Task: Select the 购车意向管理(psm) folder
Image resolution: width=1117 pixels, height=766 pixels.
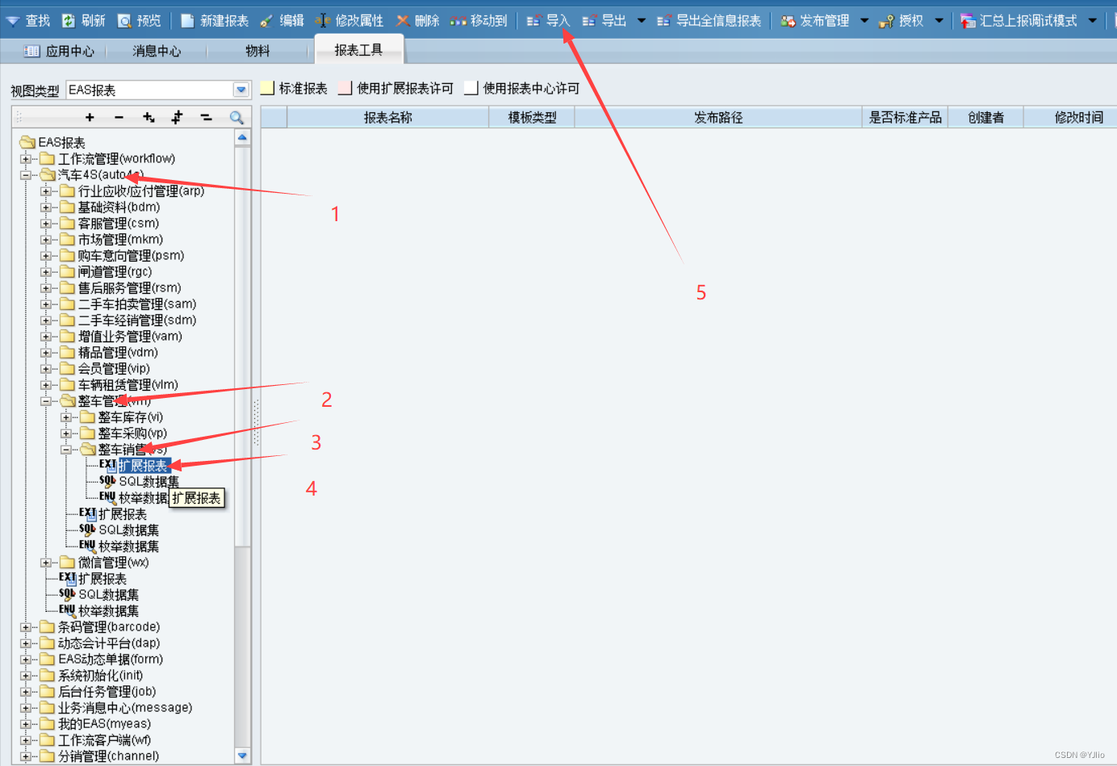Action: pyautogui.click(x=131, y=256)
